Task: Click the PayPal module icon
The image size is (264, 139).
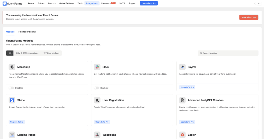Action: click(x=182, y=67)
